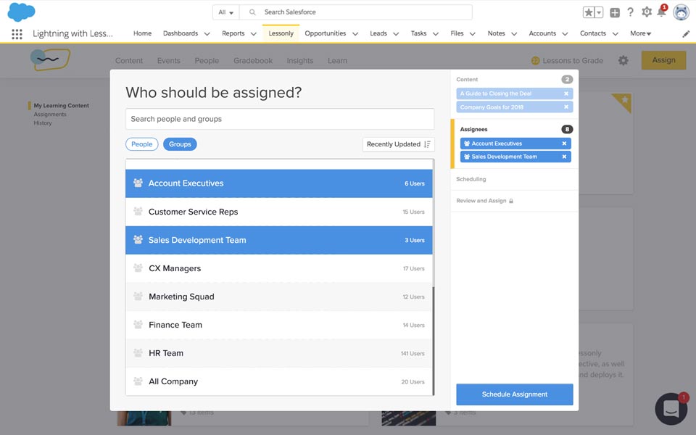Screen dimensions: 696x435
Task: Click the Lessonly logo
Action: (50, 59)
